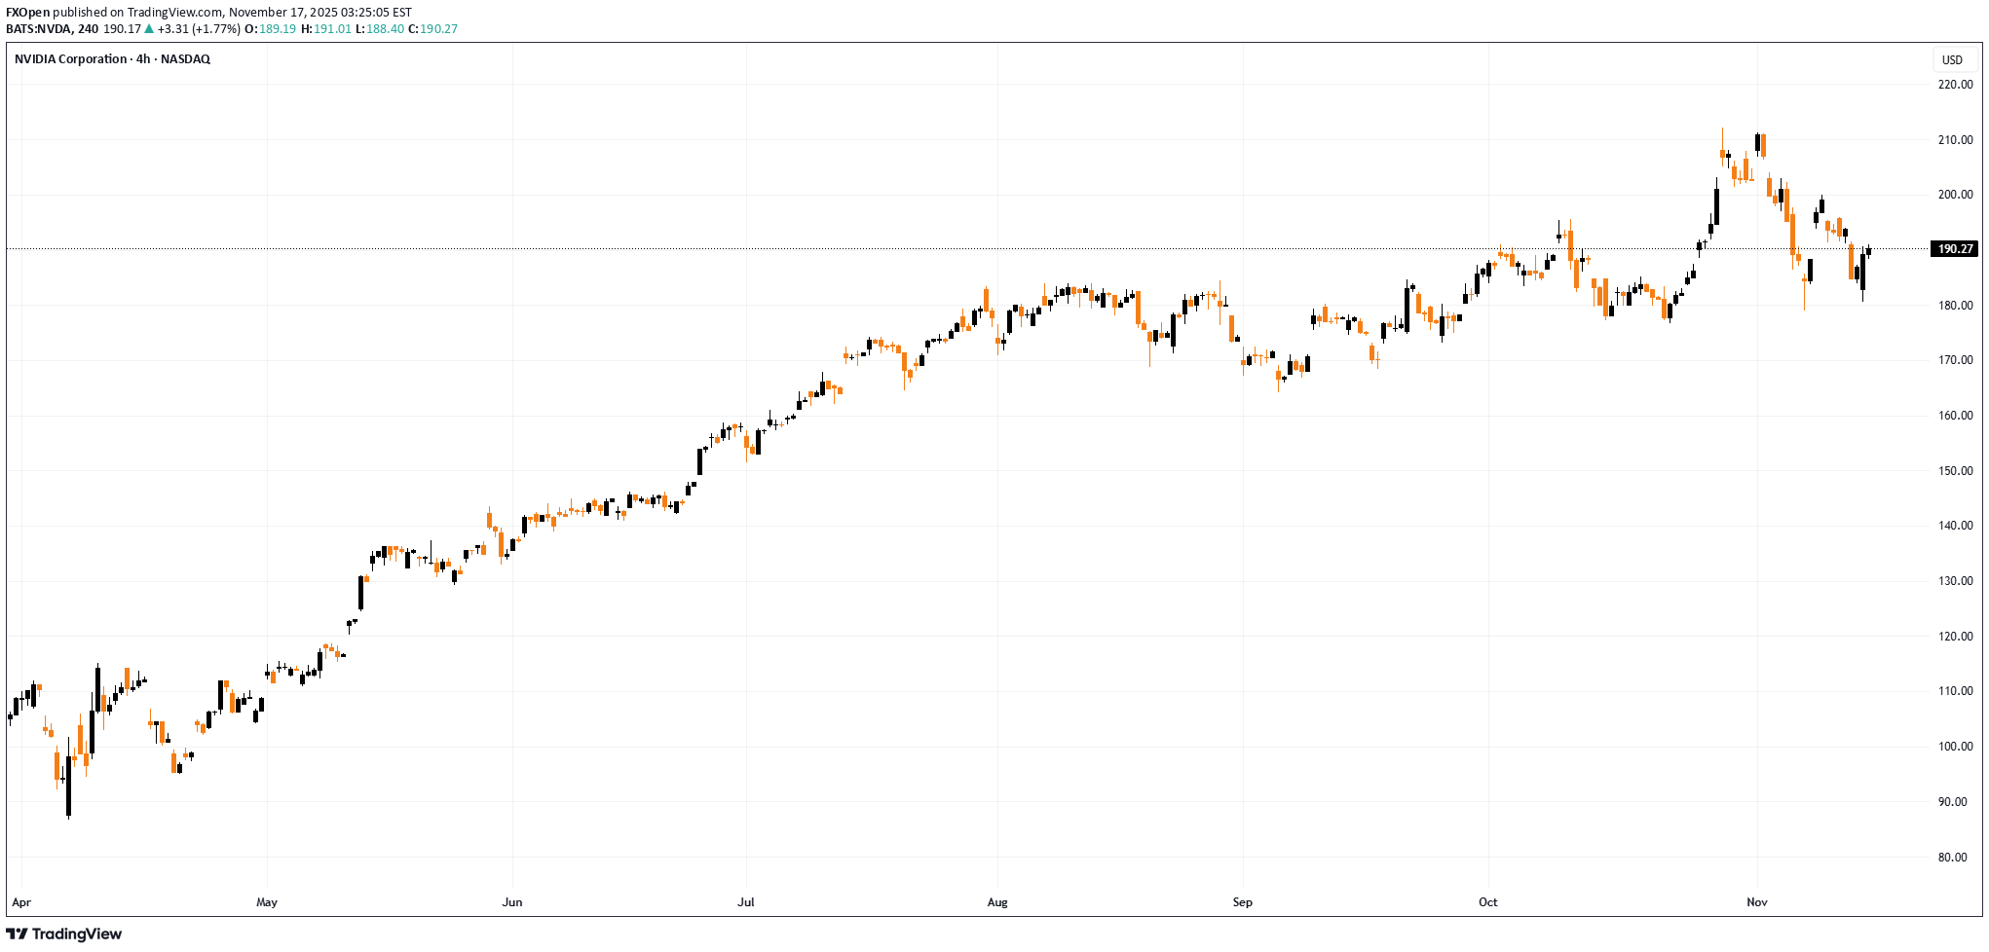Click the green up-arrow change indicator

click(x=149, y=29)
